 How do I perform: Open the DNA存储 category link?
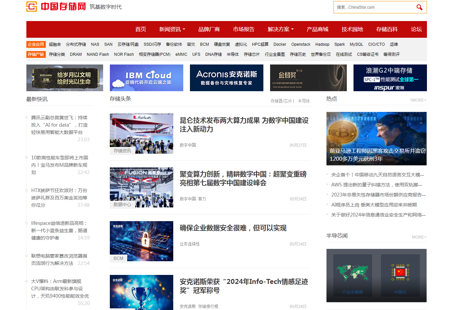pos(213,54)
